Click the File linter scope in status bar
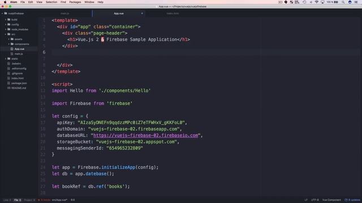Screen dimensions: 362x203 pyautogui.click(x=18, y=200)
